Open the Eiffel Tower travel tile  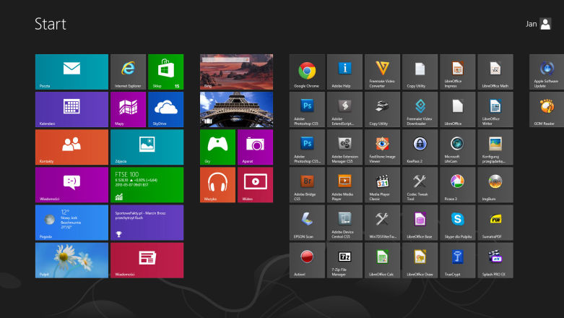click(236, 109)
